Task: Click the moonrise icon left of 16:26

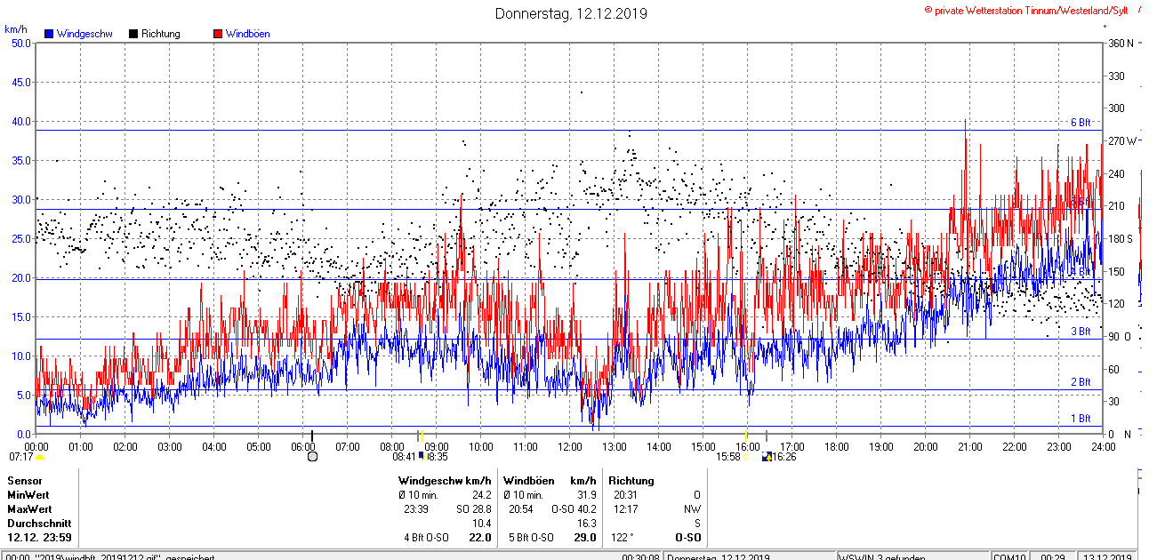Action: coord(767,457)
